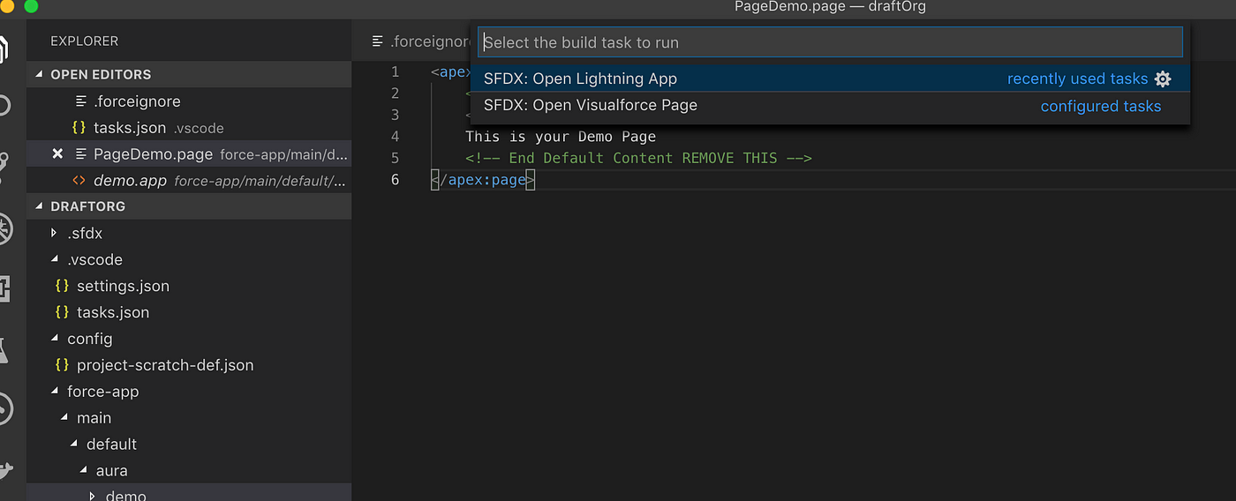
Task: Close PageDemo.page using its X icon
Action: 57,154
